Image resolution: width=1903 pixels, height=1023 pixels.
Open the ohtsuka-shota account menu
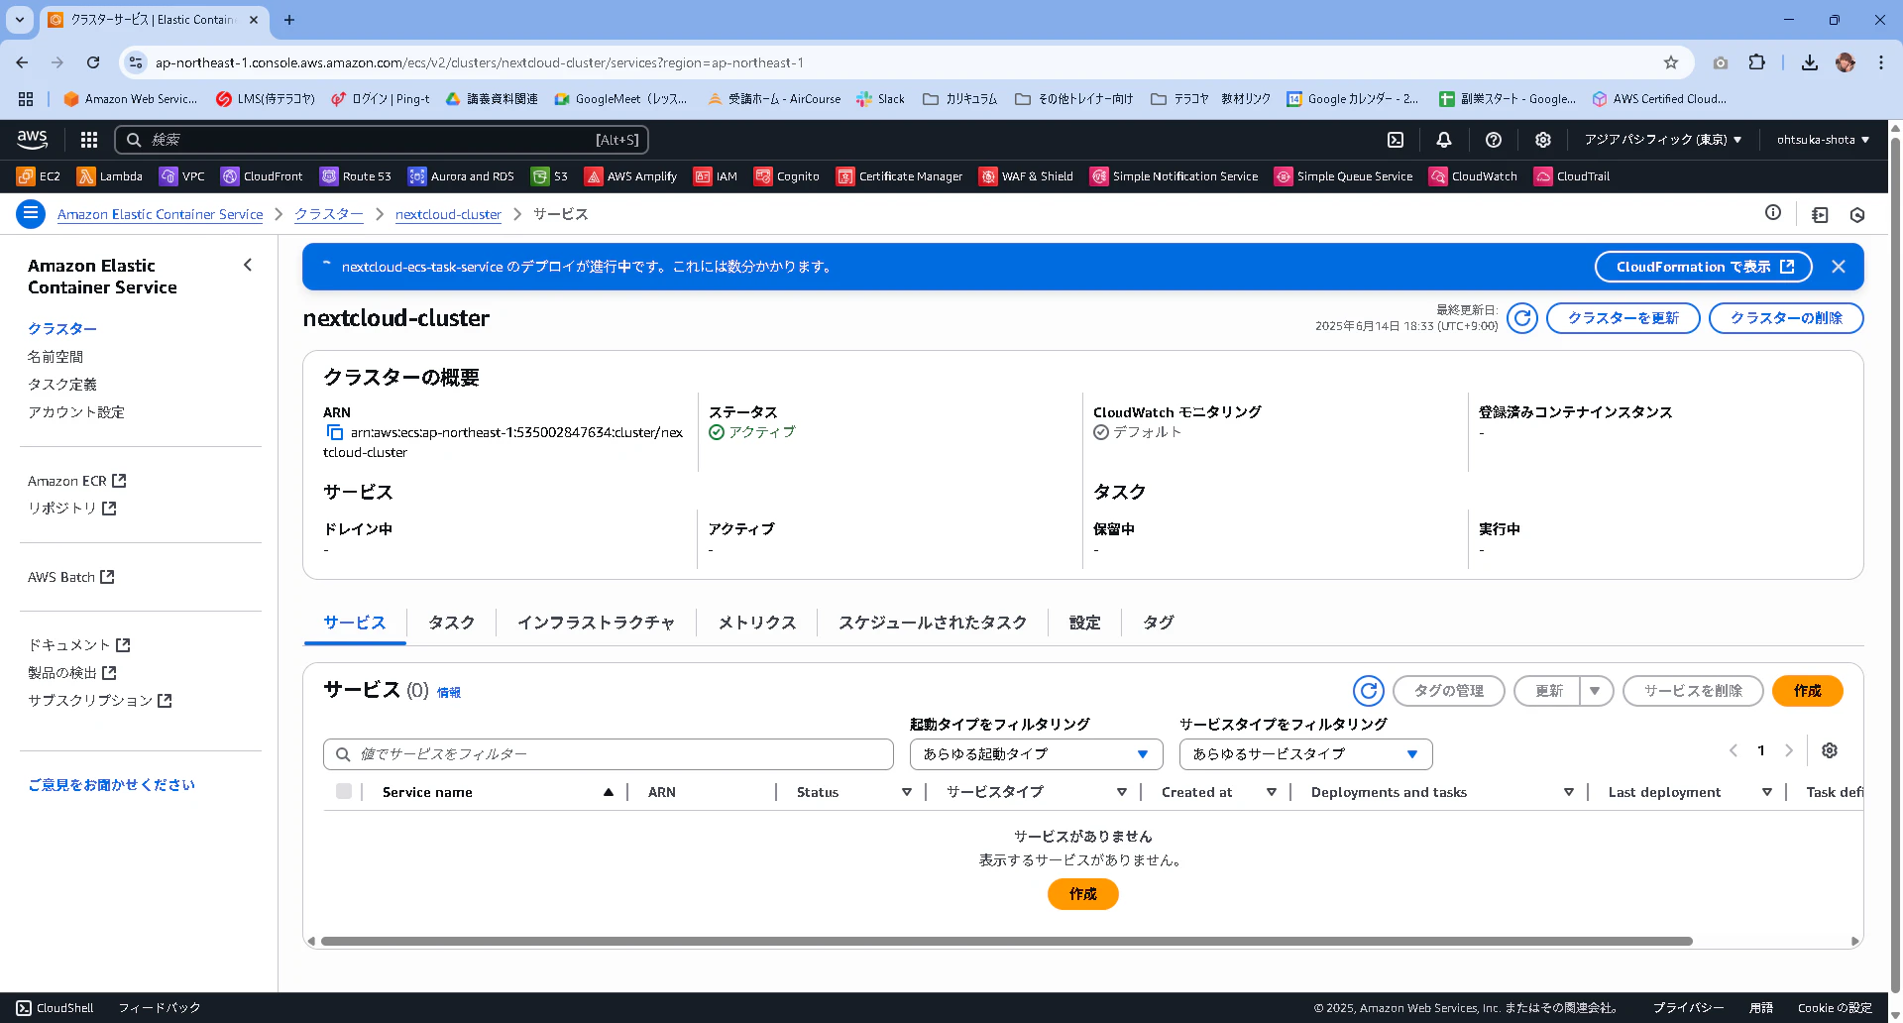[1823, 140]
